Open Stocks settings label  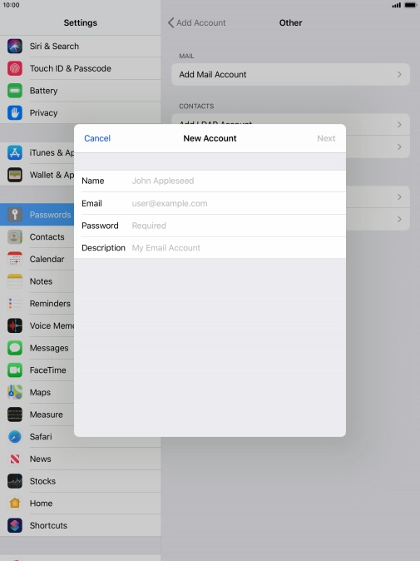tap(42, 481)
